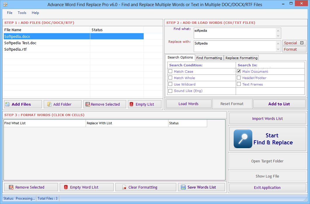
Task: Click the word list Status column header
Action: [188, 123]
